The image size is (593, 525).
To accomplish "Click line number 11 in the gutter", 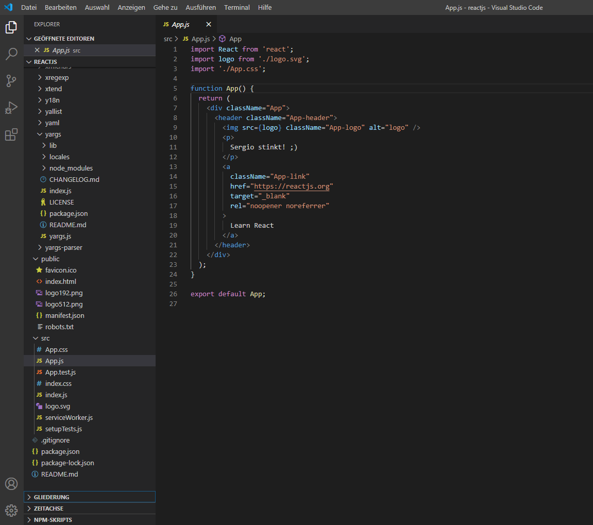I will coord(173,147).
